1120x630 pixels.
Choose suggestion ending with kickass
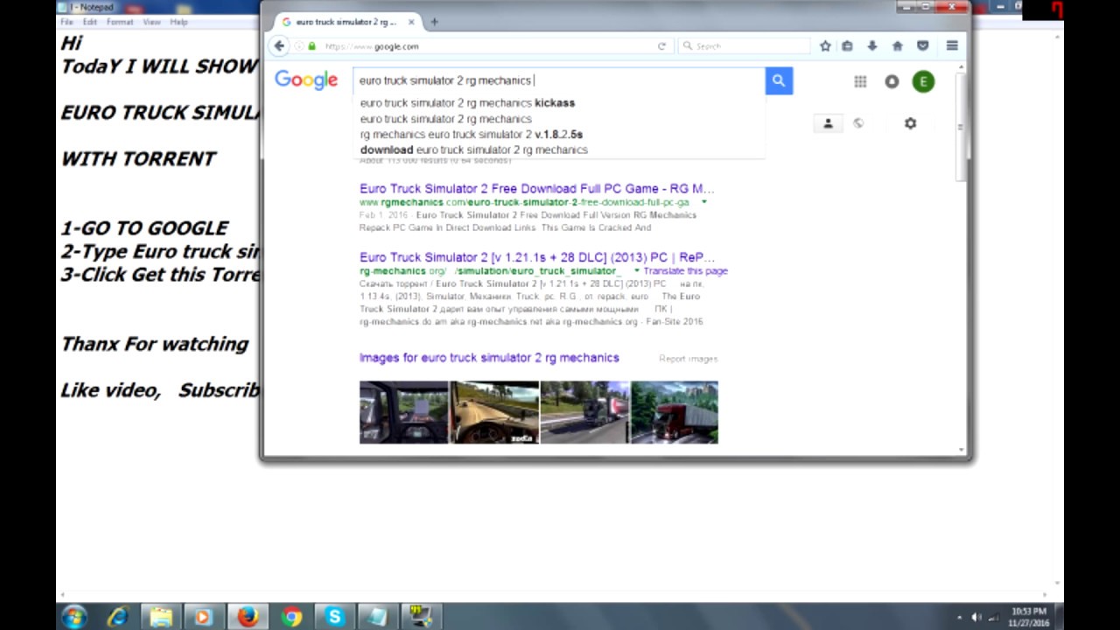click(467, 102)
